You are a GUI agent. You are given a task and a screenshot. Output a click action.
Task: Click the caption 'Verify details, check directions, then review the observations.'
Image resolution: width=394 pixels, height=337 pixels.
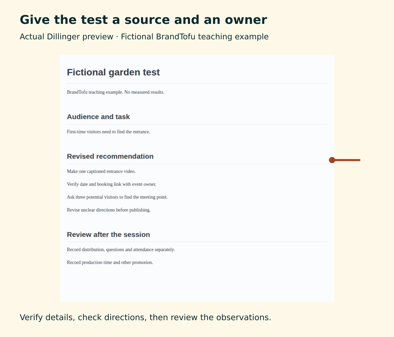coord(145,317)
